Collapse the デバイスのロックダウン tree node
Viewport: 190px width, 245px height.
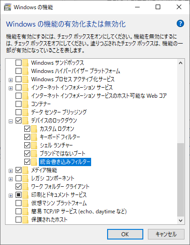(11, 121)
